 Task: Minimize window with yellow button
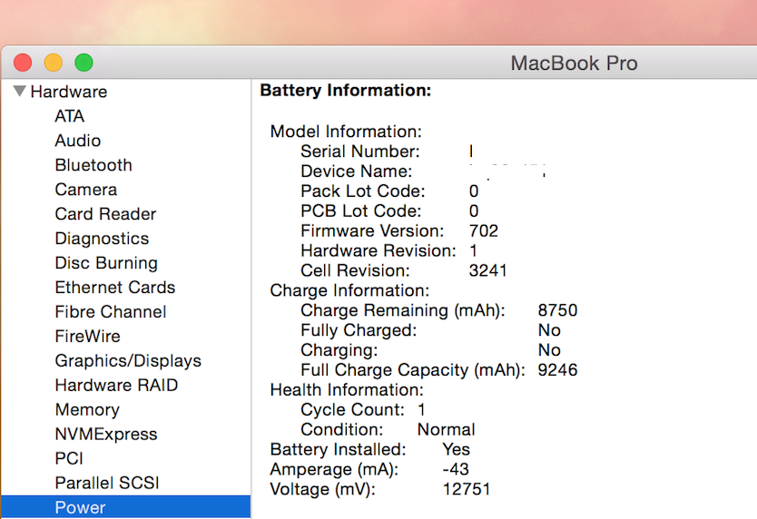tap(54, 63)
